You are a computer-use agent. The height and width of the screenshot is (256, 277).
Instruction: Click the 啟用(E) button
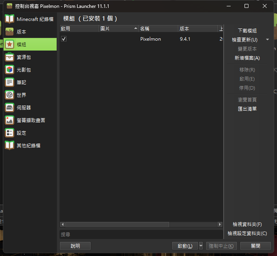coord(247,79)
